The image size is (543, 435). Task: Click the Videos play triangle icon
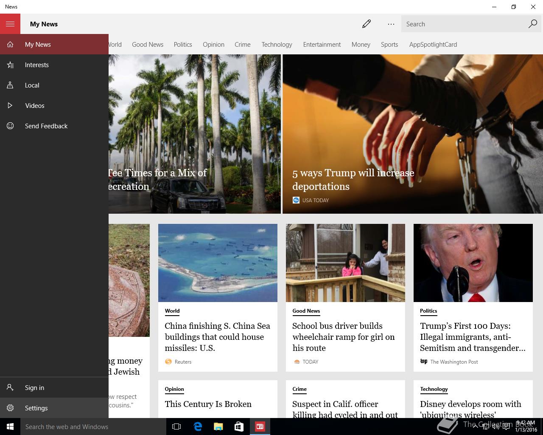[x=10, y=105]
